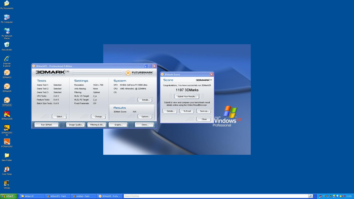Click the Futuremark Corporation logo
Viewport: 354px width, 199px height.
pyautogui.click(x=139, y=73)
